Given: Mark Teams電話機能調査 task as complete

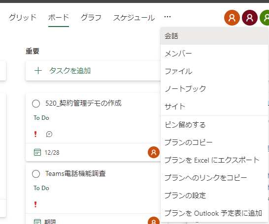Looking at the screenshot, I should coord(36,174).
